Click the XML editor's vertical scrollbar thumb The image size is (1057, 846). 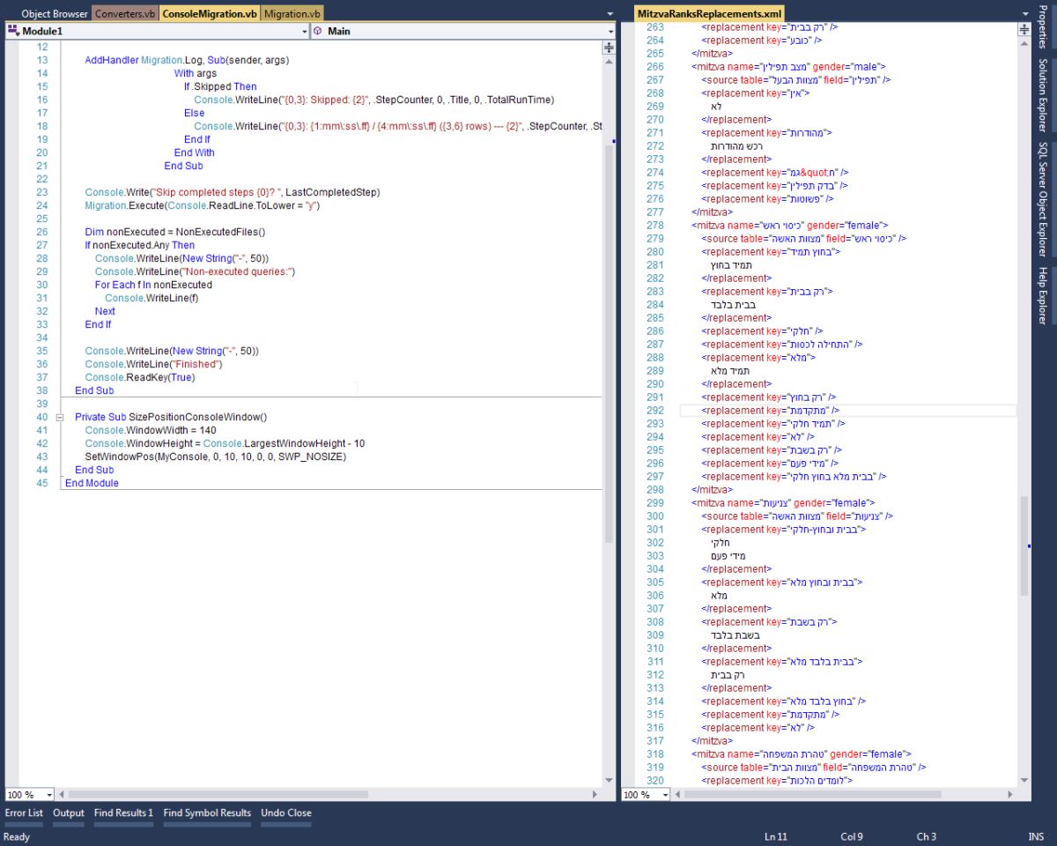(1024, 546)
